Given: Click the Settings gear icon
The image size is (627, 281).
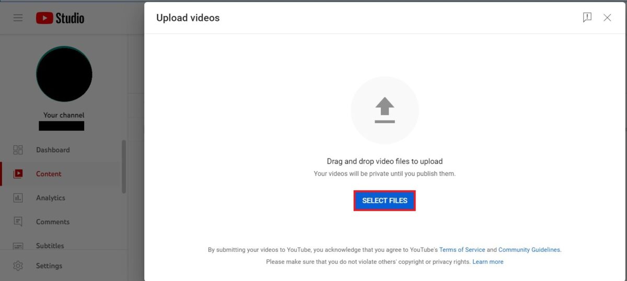Looking at the screenshot, I should [18, 266].
